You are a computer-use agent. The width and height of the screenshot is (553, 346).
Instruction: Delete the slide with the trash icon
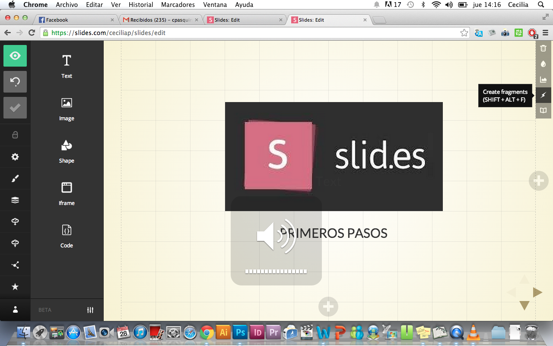(543, 48)
